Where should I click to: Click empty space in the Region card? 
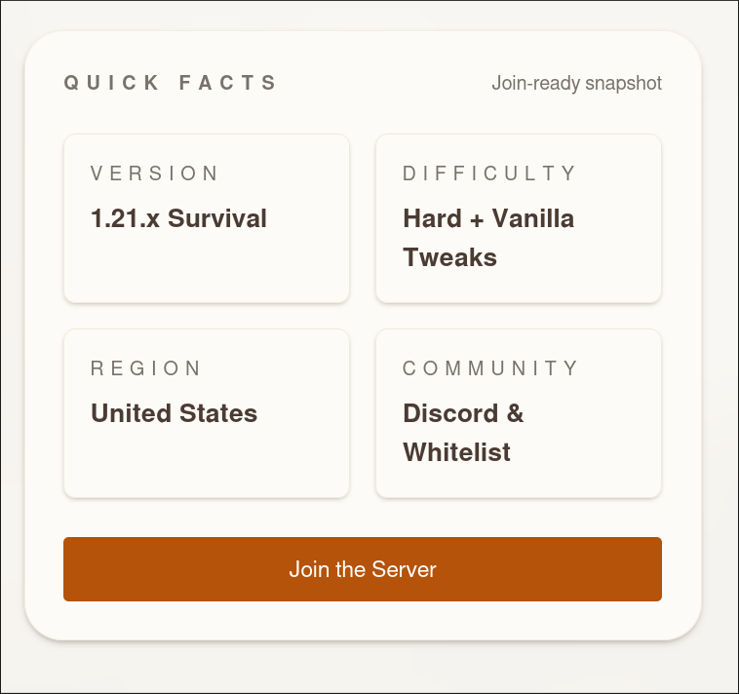pos(206,465)
